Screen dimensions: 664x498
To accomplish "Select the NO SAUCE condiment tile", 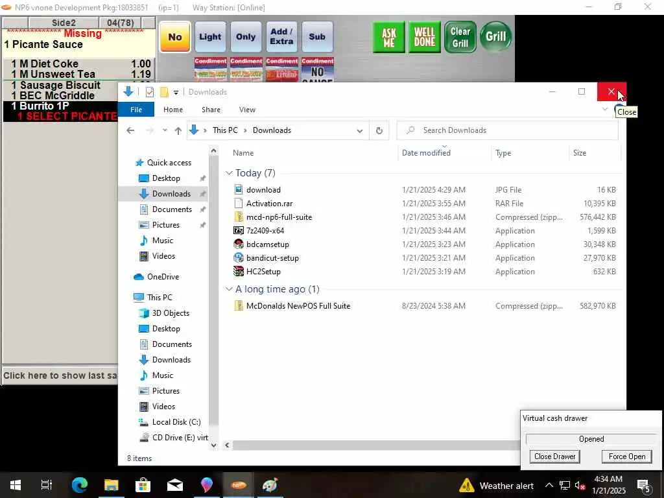I will (x=318, y=70).
